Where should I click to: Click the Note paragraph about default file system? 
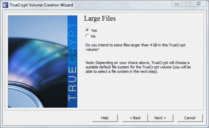(138, 67)
